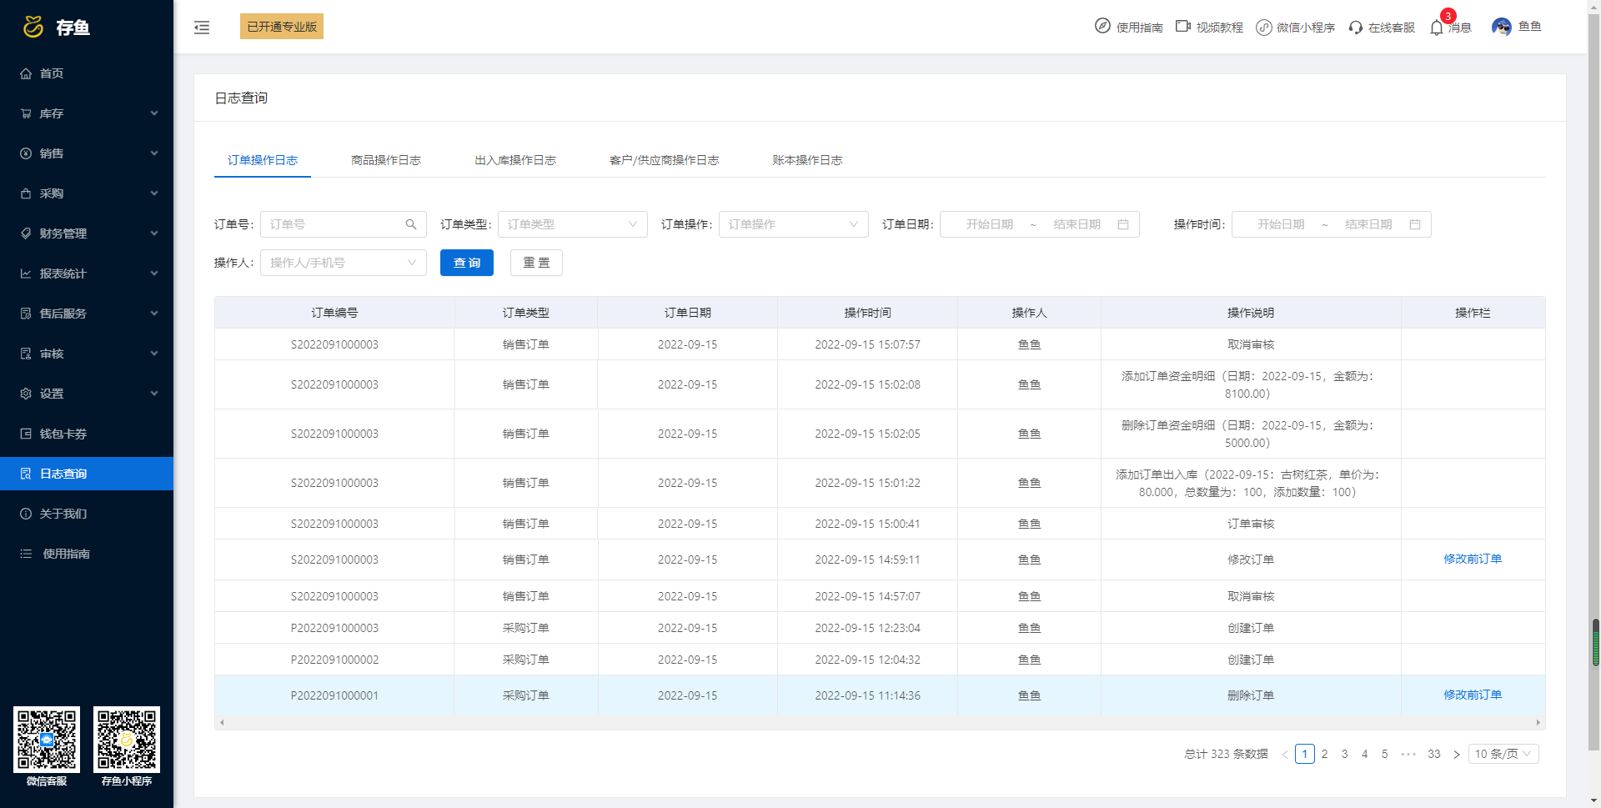This screenshot has height=808, width=1601.
Task: Click the 订单编号 column header
Action: point(334,313)
